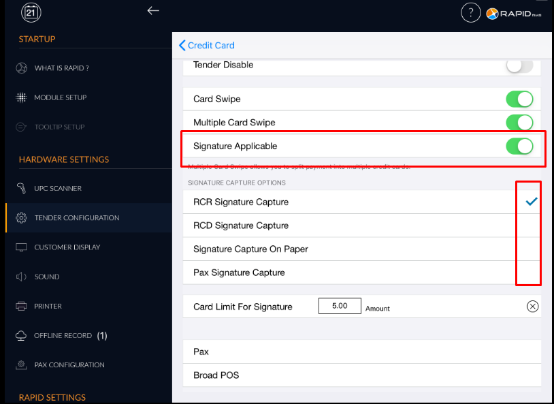Open Tender Configuration menu item
554x404 pixels.
click(x=76, y=218)
